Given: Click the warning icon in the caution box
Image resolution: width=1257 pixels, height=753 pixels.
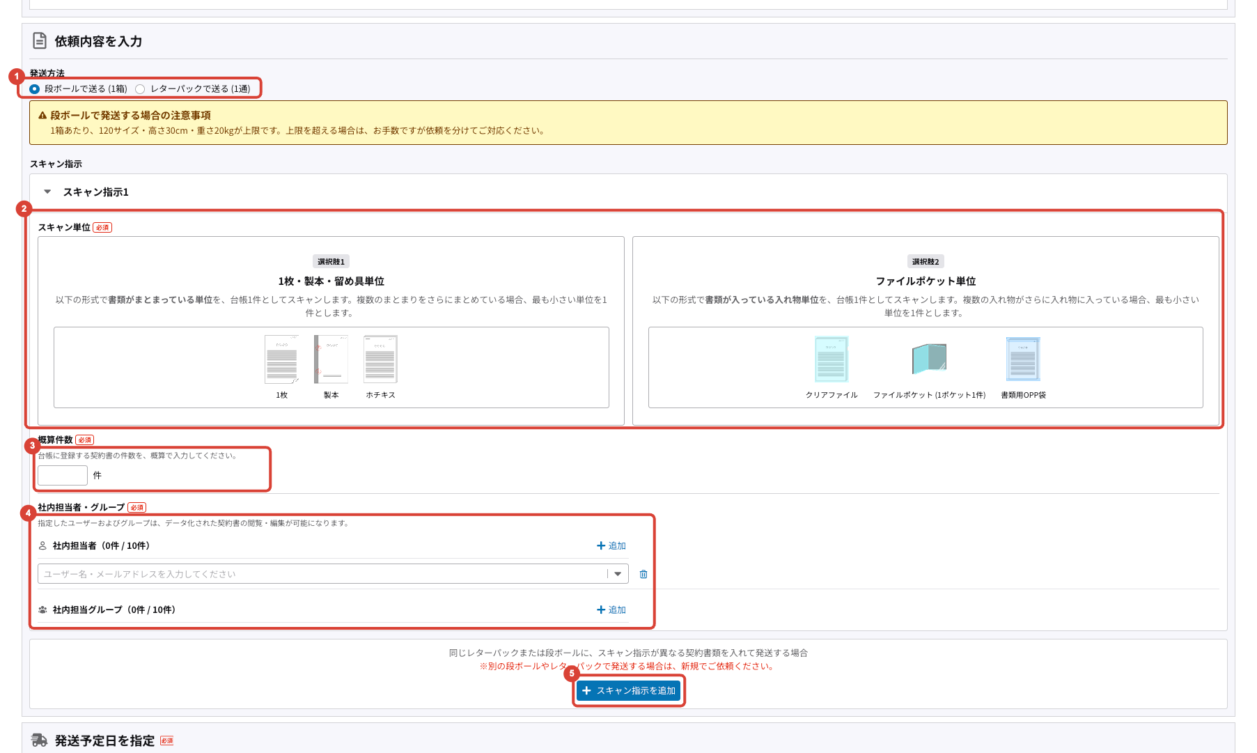Looking at the screenshot, I should 42,116.
